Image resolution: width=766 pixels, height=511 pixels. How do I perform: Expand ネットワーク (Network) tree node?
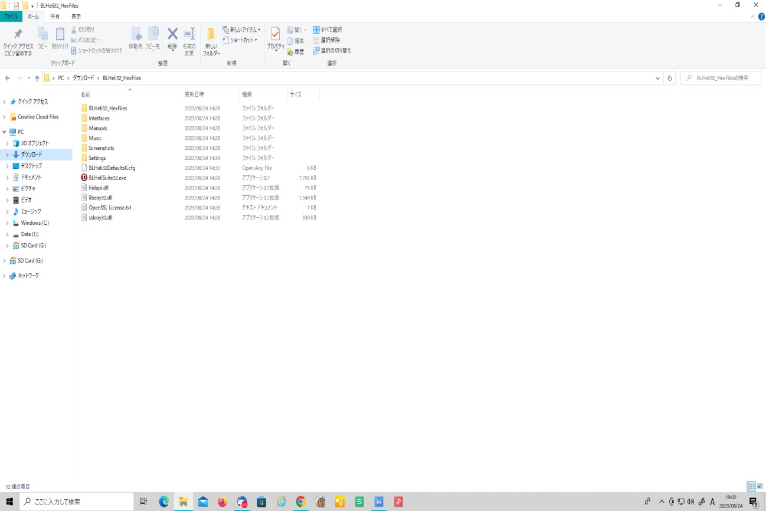tap(4, 276)
